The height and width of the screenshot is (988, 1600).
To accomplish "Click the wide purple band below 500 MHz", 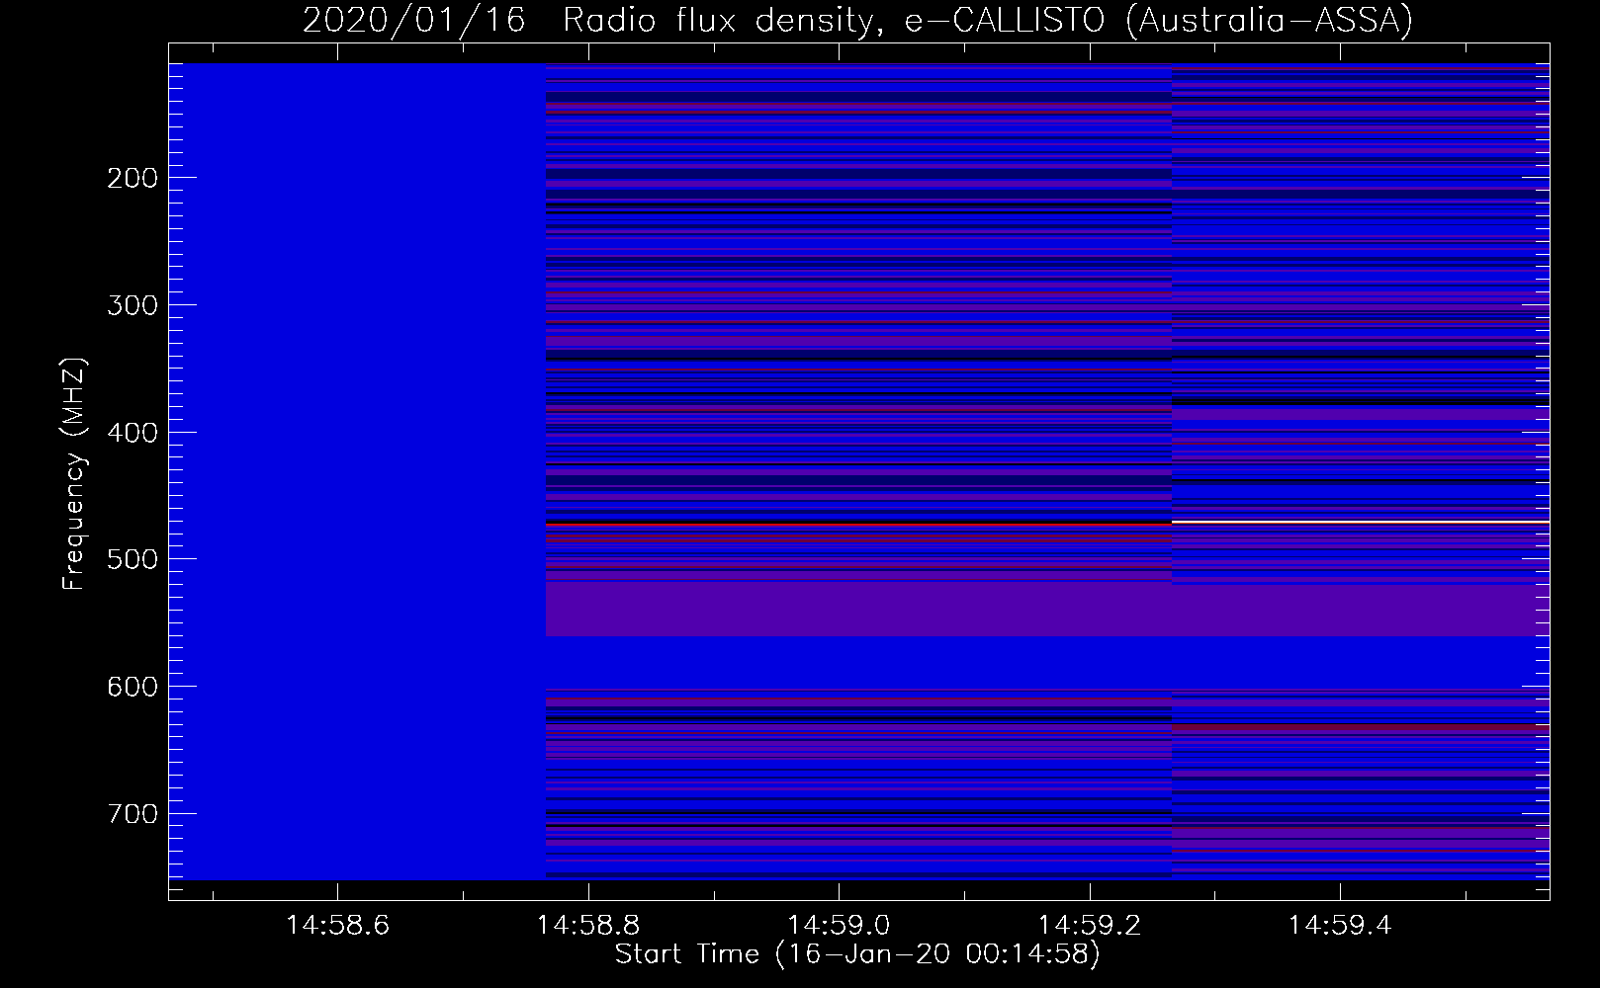I will click(1047, 611).
